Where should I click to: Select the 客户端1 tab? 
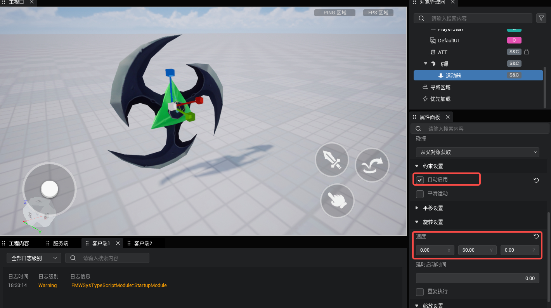click(101, 244)
